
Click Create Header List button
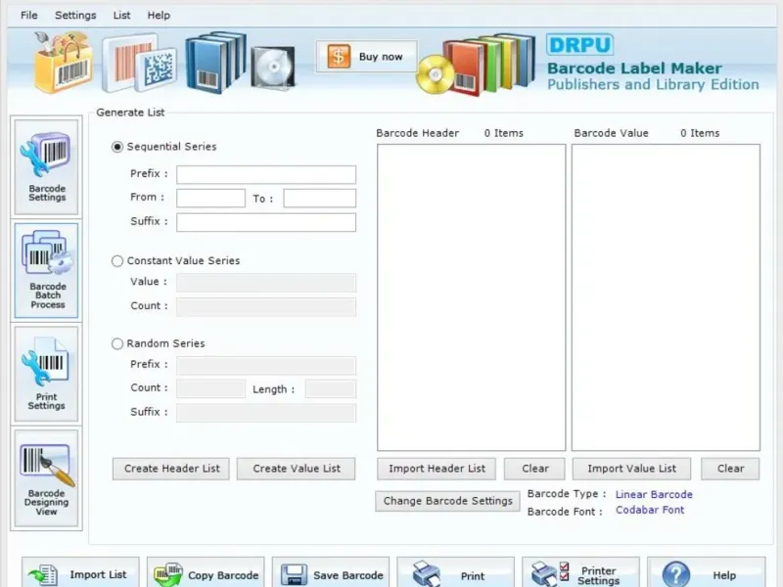170,469
